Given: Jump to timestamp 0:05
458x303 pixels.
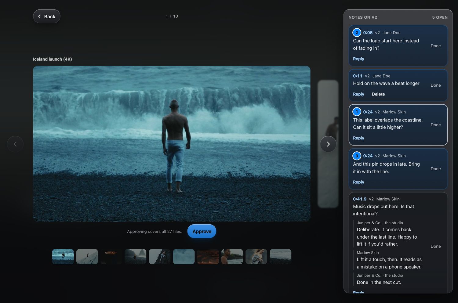Looking at the screenshot, I should pyautogui.click(x=368, y=33).
